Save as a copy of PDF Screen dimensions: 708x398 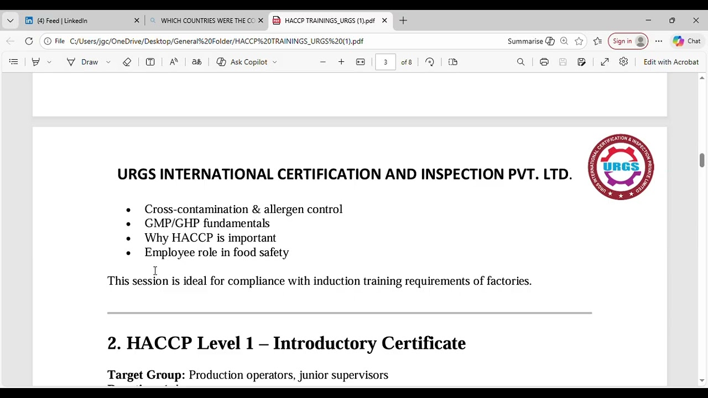[581, 62]
